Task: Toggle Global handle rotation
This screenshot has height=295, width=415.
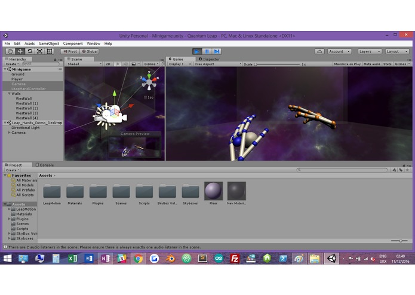Action: click(x=90, y=51)
